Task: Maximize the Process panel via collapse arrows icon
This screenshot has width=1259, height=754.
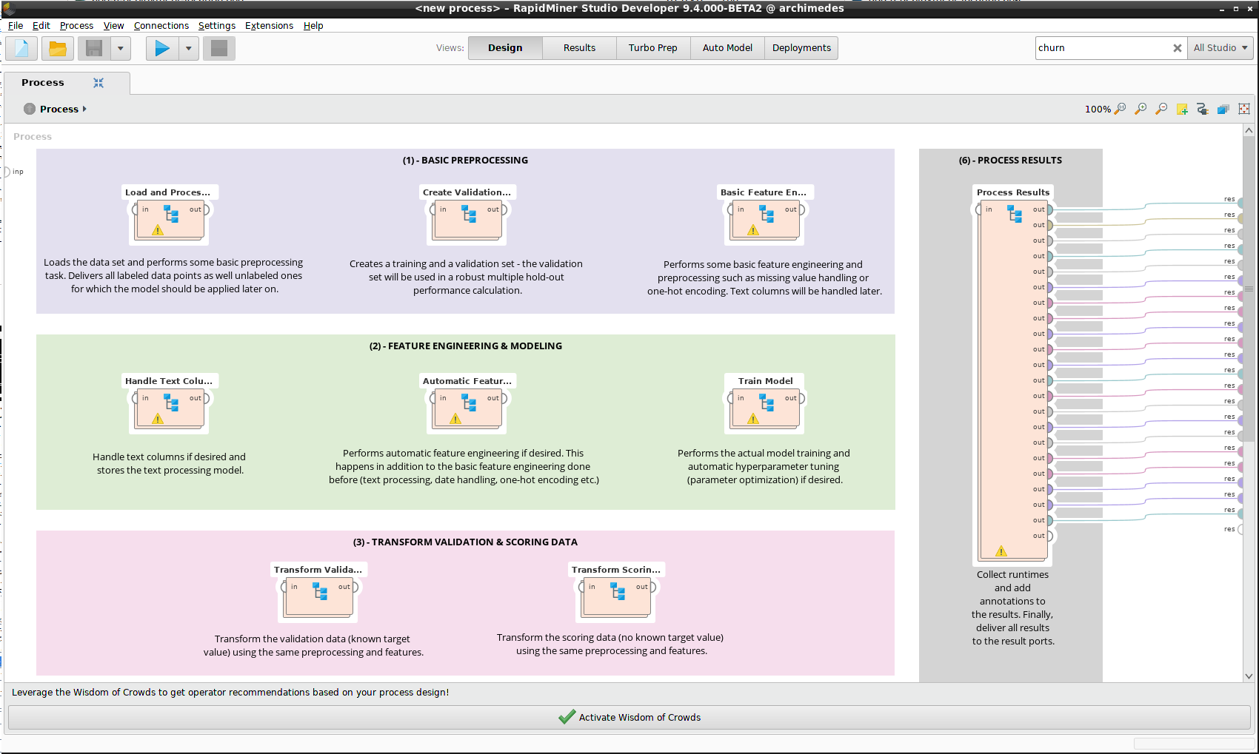Action: pyautogui.click(x=98, y=83)
